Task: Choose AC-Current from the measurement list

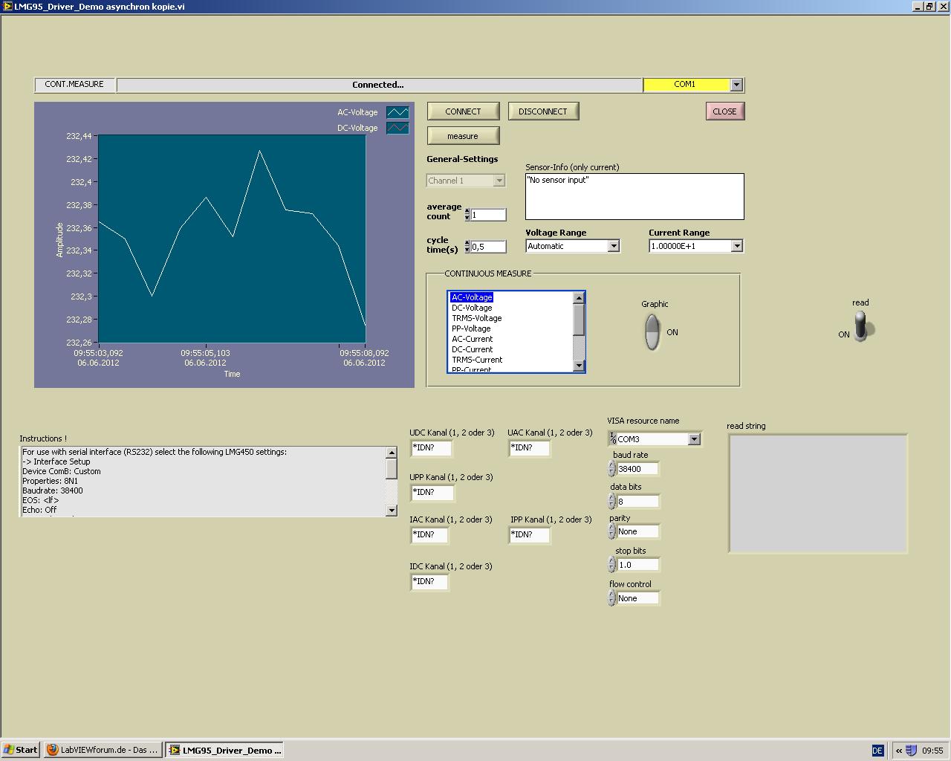Action: [473, 339]
